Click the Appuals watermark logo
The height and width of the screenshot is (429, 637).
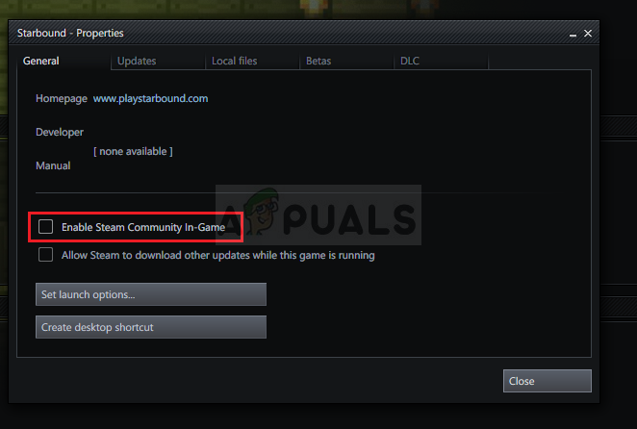point(318,214)
